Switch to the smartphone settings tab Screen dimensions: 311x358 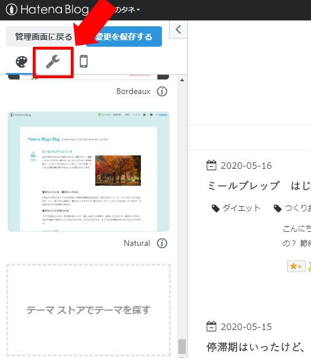point(84,62)
